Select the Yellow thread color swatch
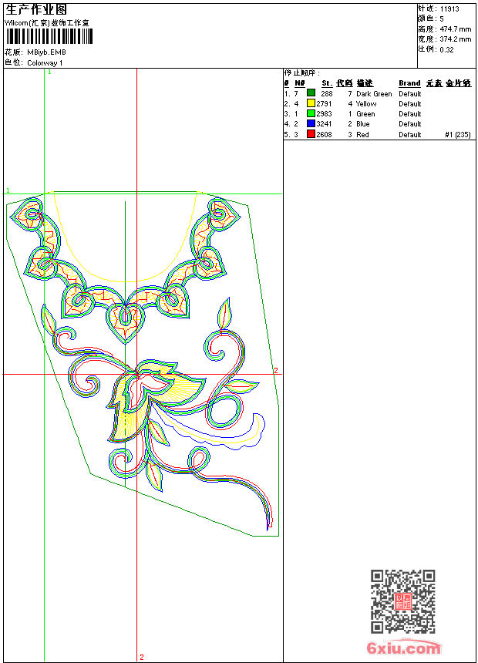 [311, 103]
